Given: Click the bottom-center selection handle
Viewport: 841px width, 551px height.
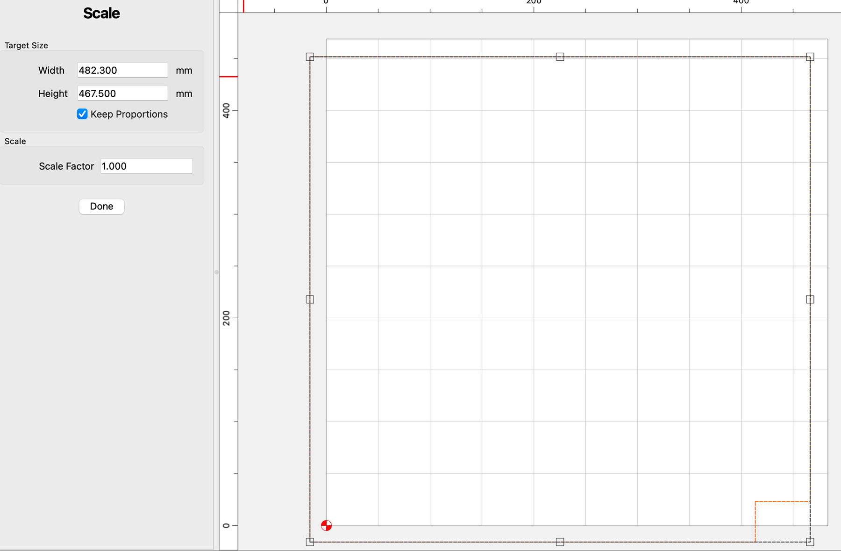Looking at the screenshot, I should coord(560,542).
